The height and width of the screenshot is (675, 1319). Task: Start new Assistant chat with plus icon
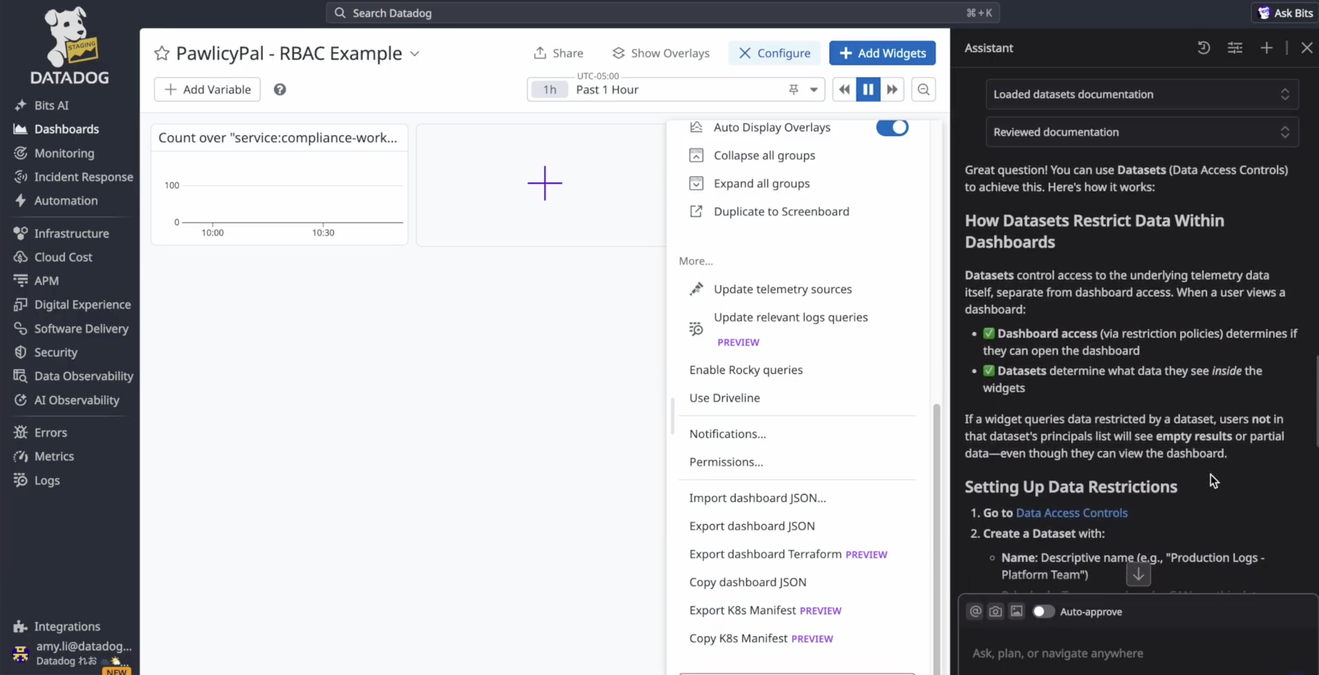click(x=1266, y=48)
